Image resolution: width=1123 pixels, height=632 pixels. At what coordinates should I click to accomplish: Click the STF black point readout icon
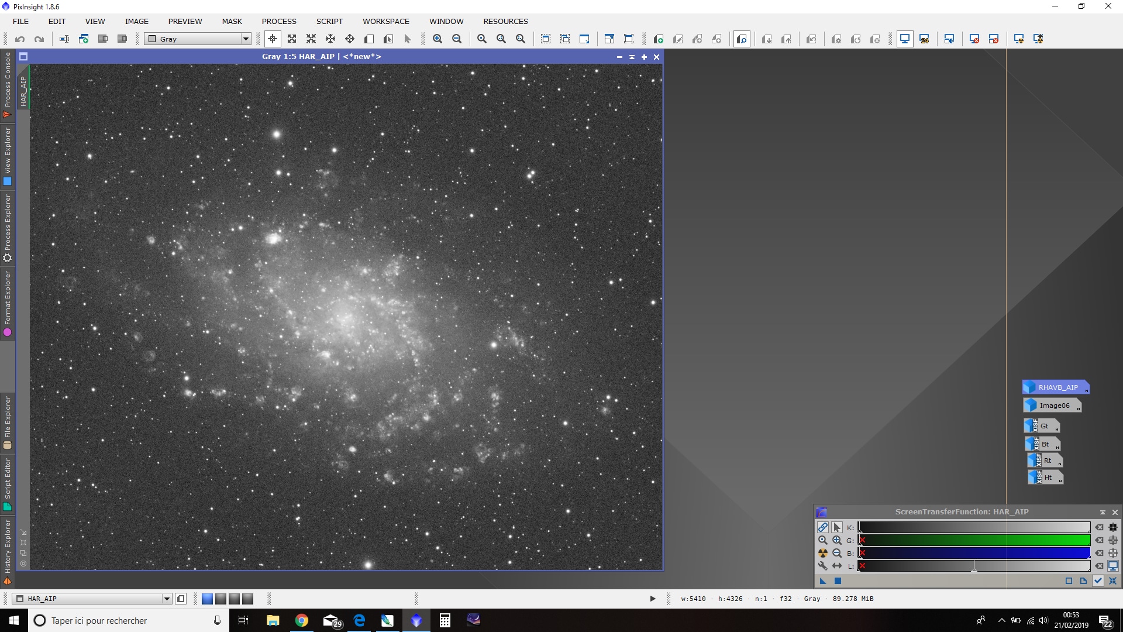coord(1113,527)
